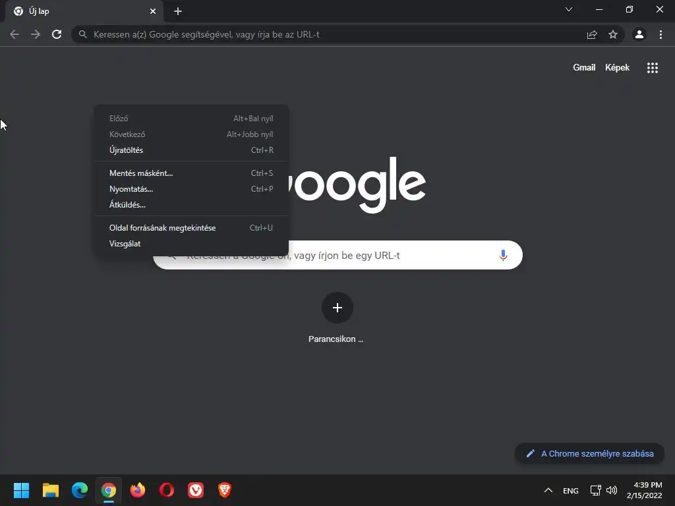Click A Chrome személyre szabása button
Image resolution: width=675 pixels, height=506 pixels.
590,453
